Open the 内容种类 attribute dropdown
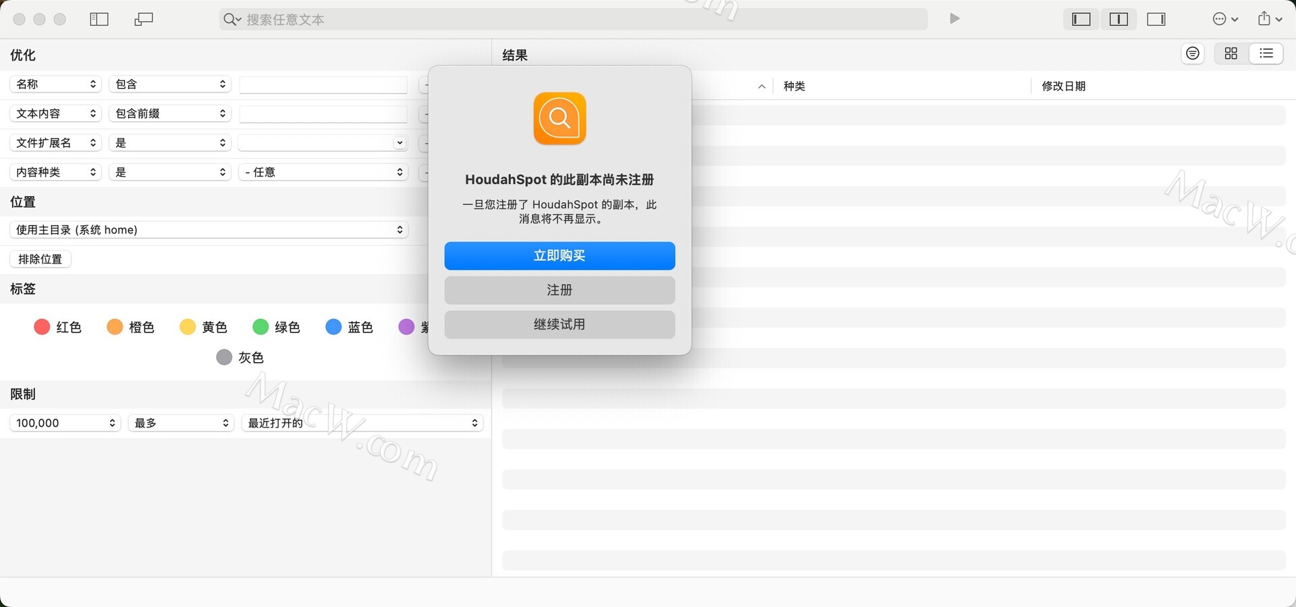The height and width of the screenshot is (607, 1296). click(x=55, y=172)
